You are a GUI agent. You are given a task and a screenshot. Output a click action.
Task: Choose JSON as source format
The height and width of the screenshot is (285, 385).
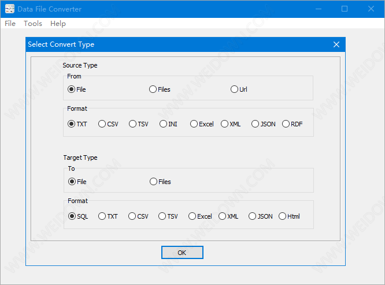click(264, 124)
